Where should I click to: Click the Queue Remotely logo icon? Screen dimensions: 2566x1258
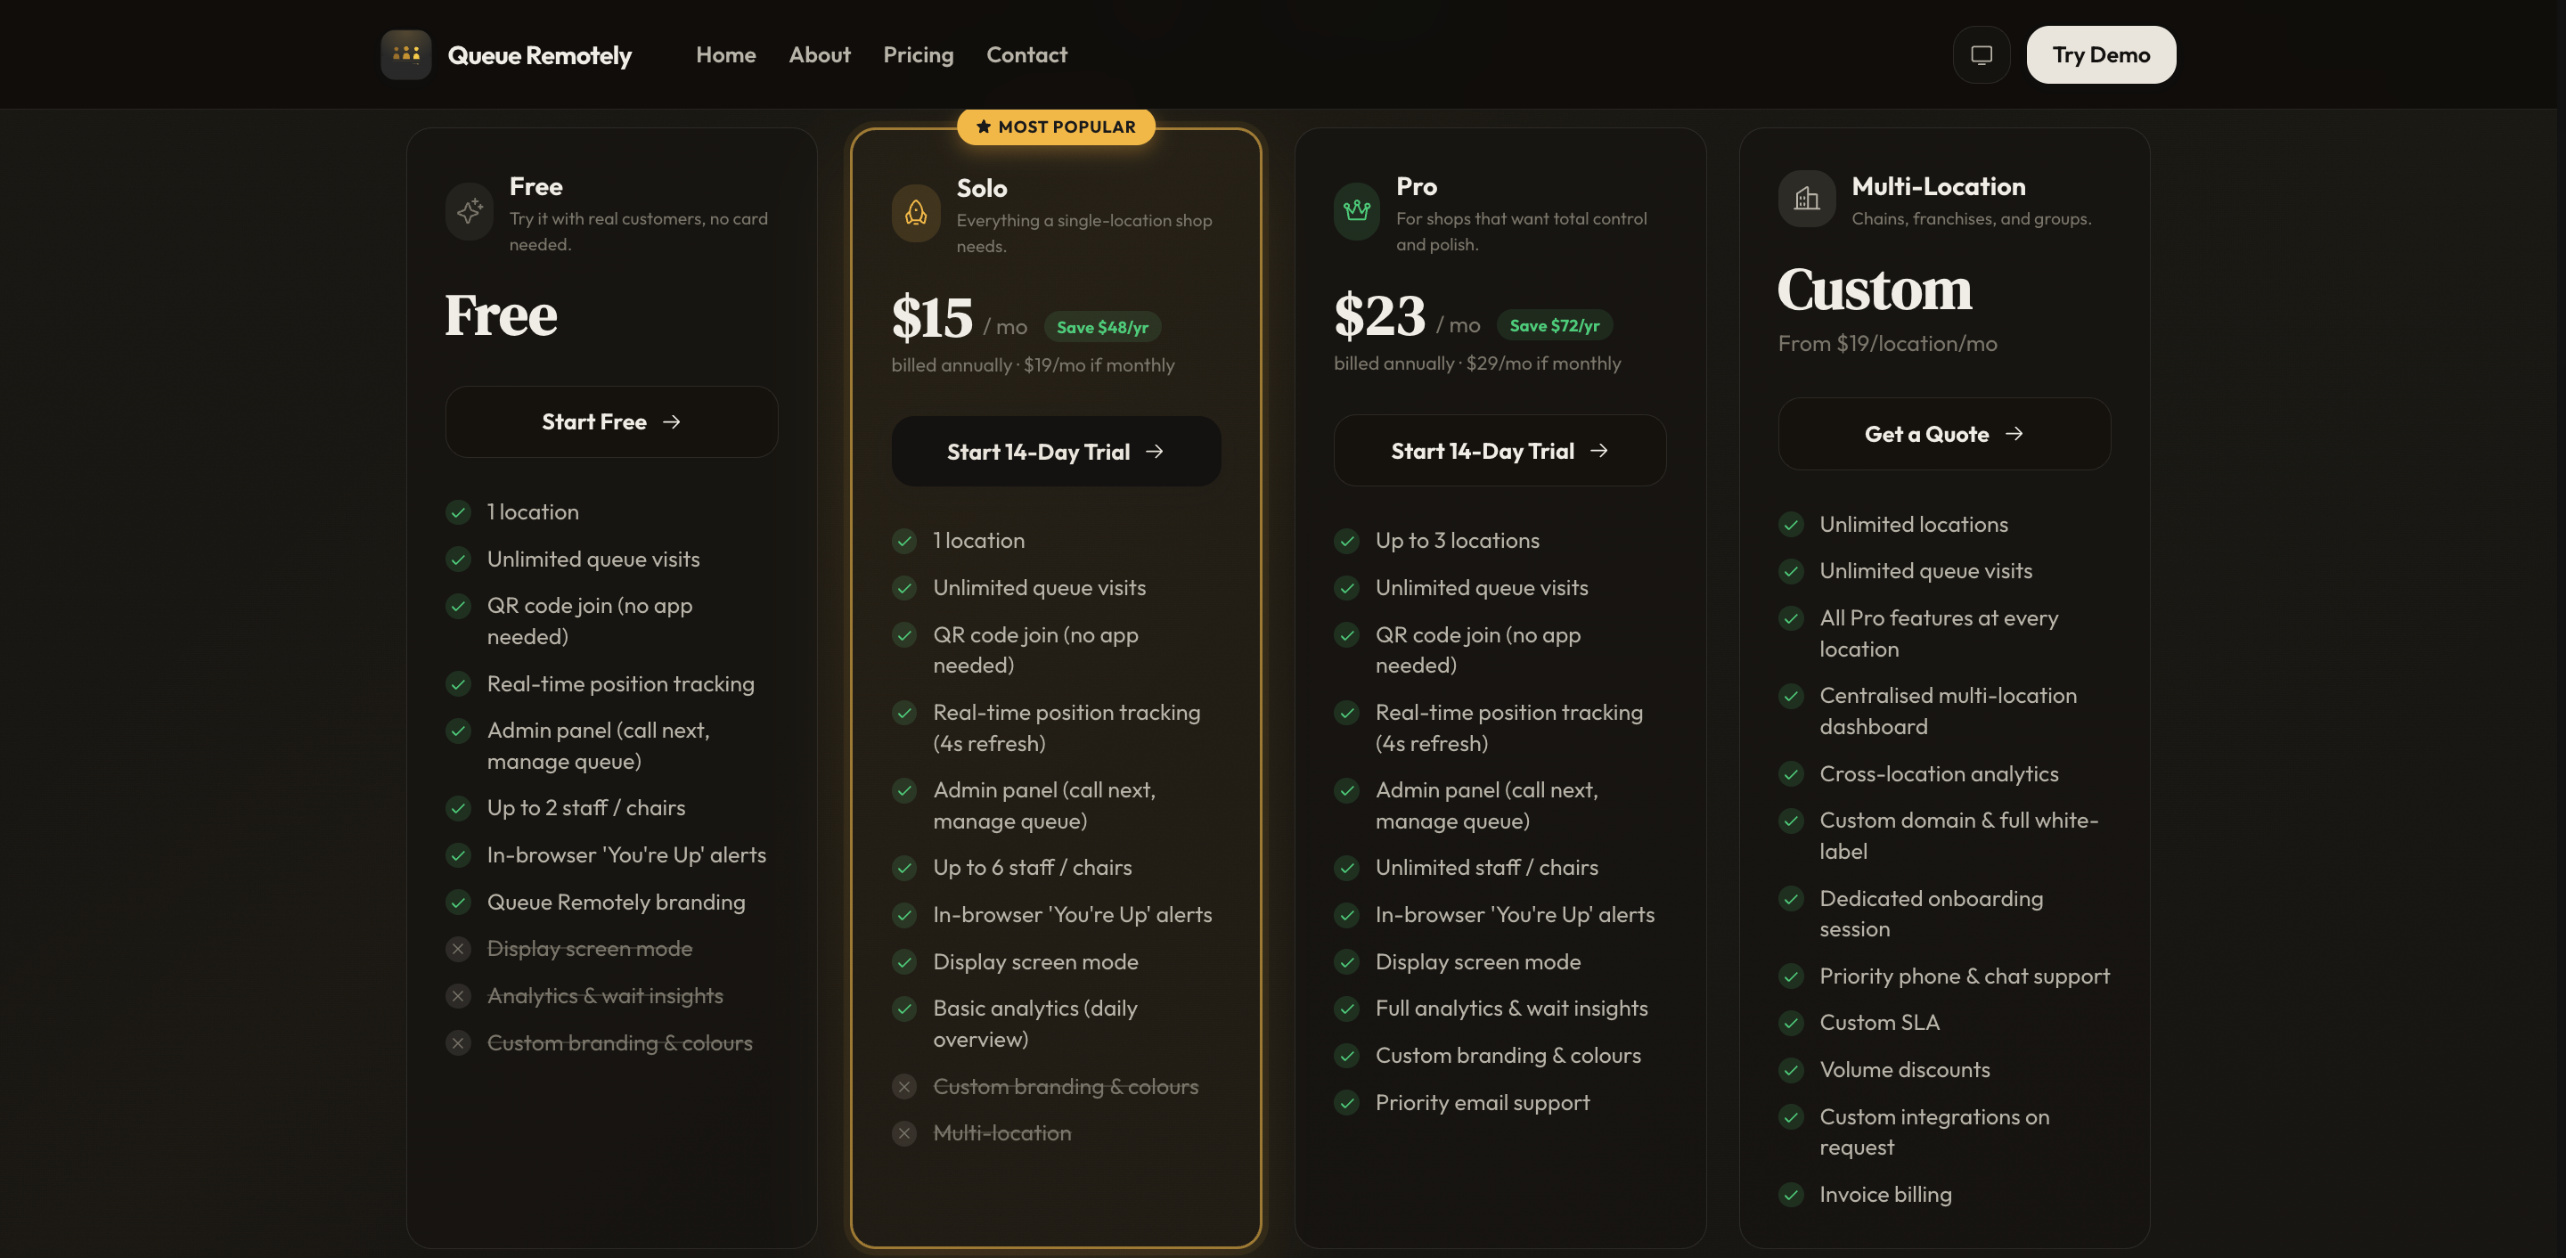coord(405,53)
